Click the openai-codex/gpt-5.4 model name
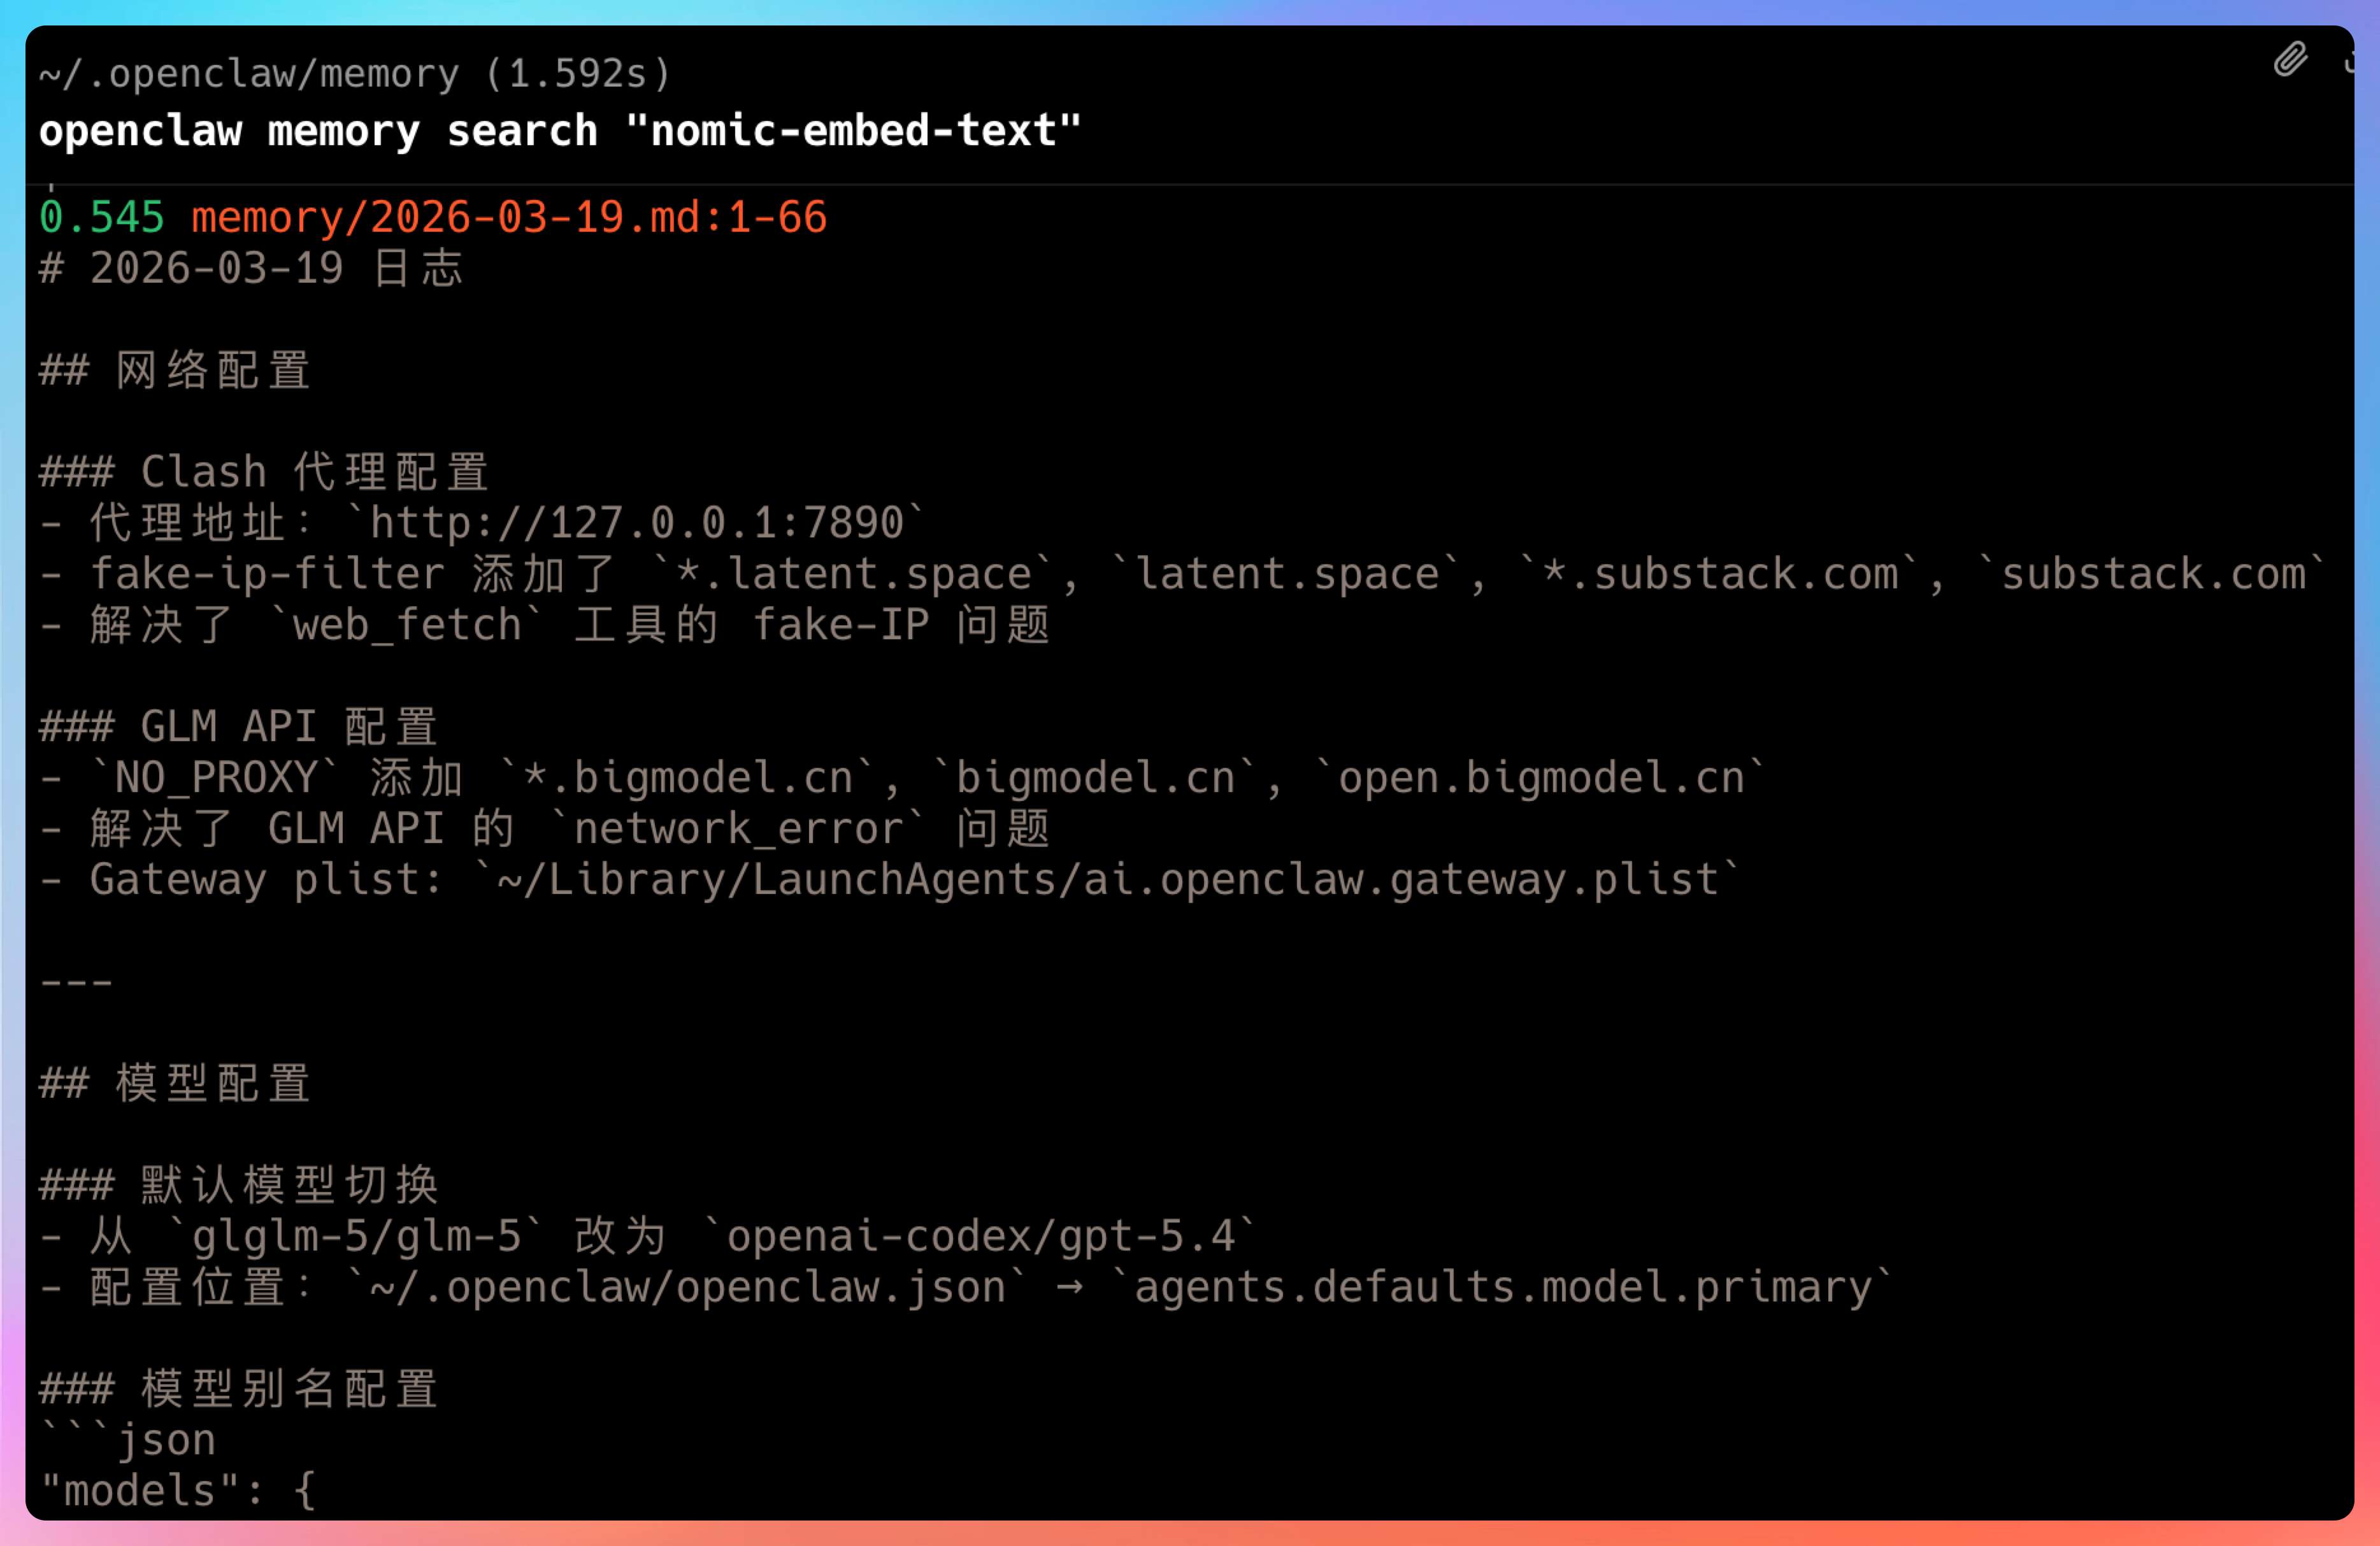The width and height of the screenshot is (2380, 1546). pos(980,1236)
